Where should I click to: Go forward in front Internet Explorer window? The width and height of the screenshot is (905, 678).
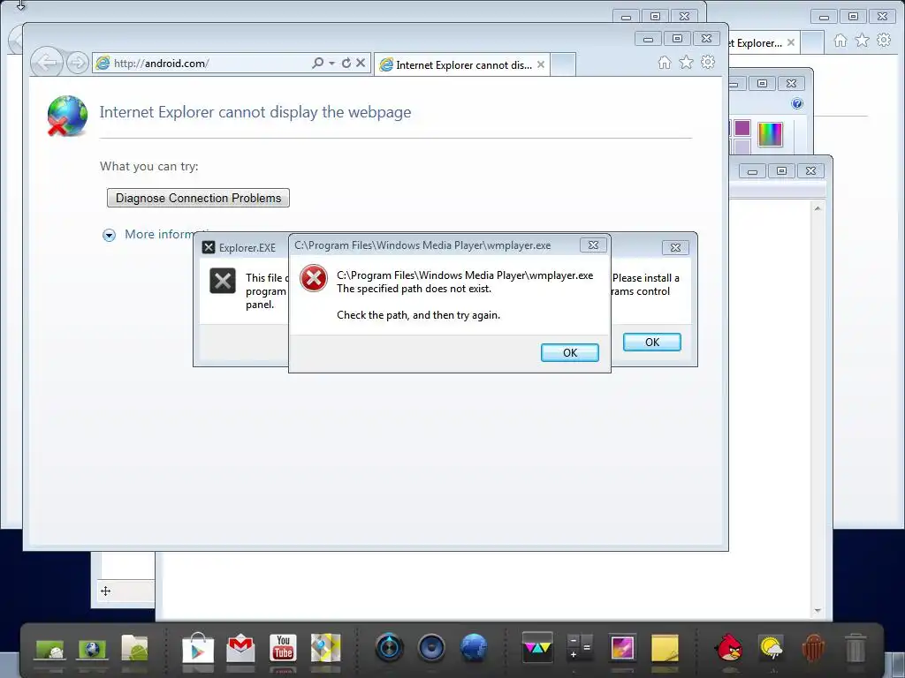point(78,63)
